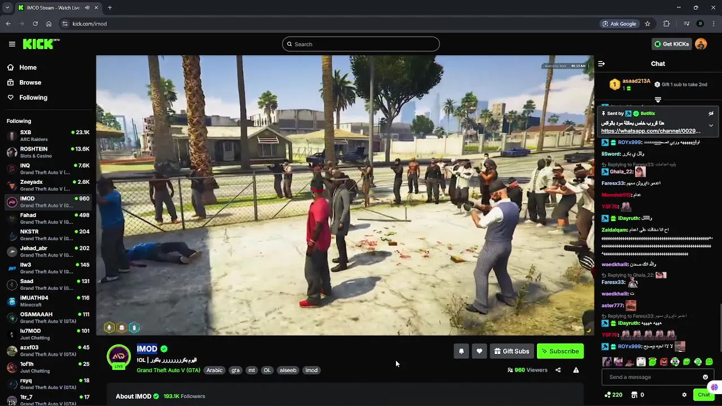722x406 pixels.
Task: Collapse the chat panel with arrow icon
Action: tap(601, 64)
